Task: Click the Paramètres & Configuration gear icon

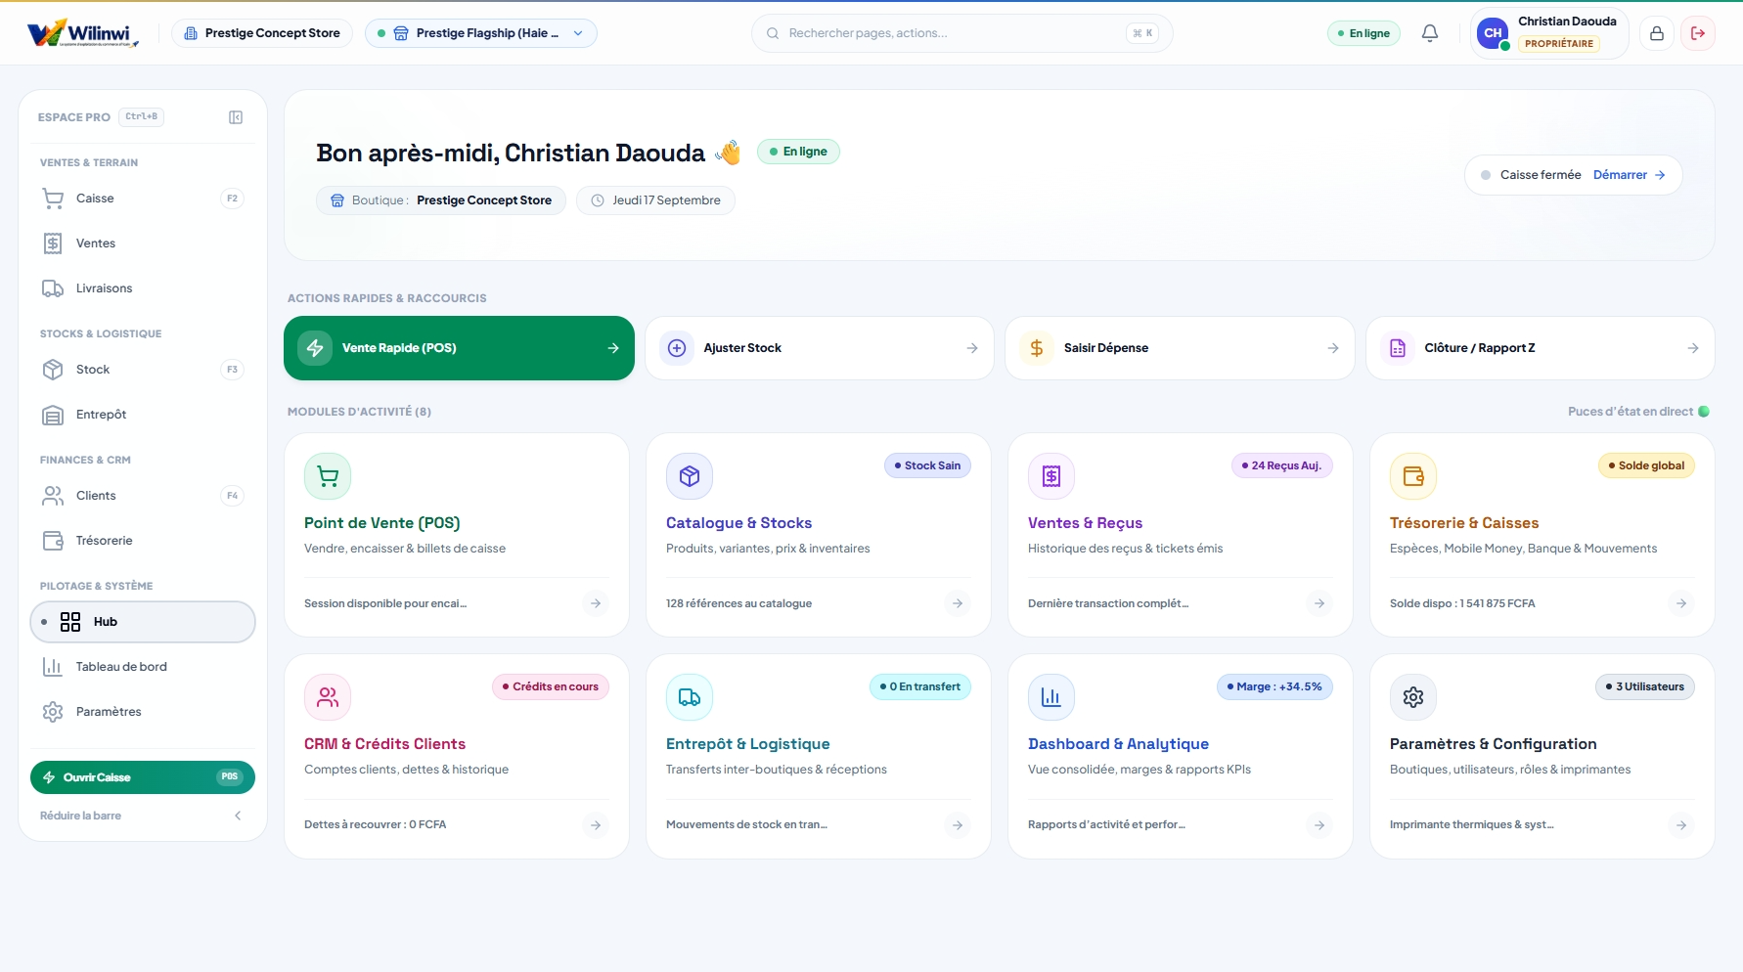Action: [1413, 697]
